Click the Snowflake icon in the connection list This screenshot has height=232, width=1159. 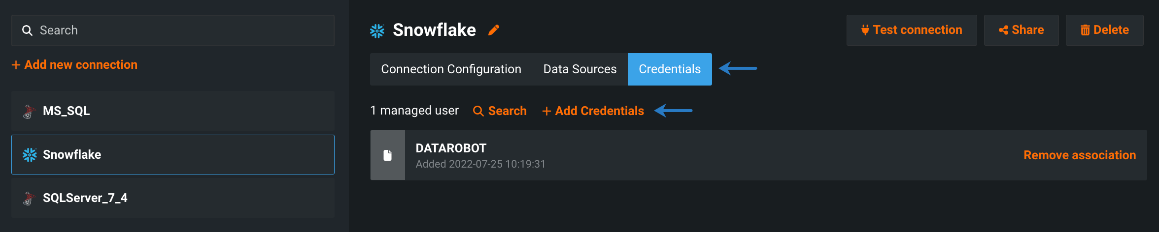coord(30,155)
